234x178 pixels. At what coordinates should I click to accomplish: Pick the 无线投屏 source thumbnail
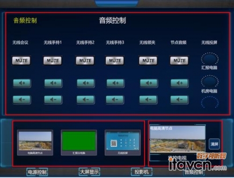[123, 142]
